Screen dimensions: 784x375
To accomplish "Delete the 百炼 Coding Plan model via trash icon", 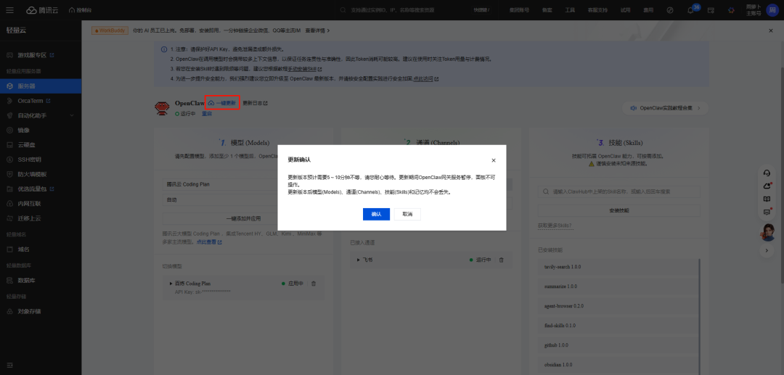I will coord(314,283).
